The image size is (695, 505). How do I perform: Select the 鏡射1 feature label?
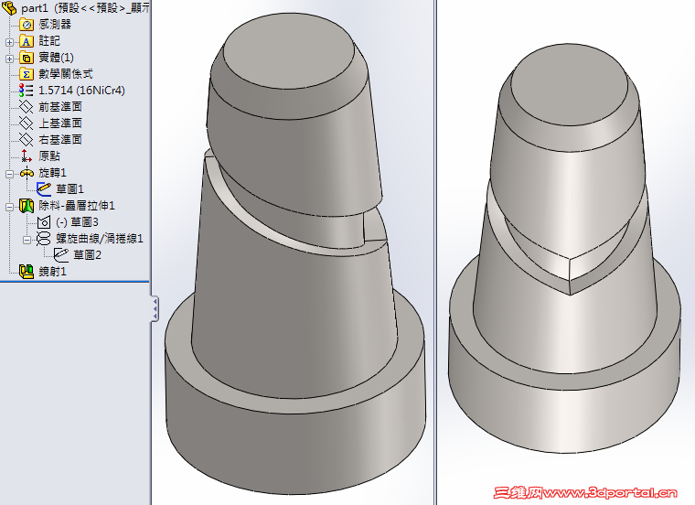click(x=52, y=272)
